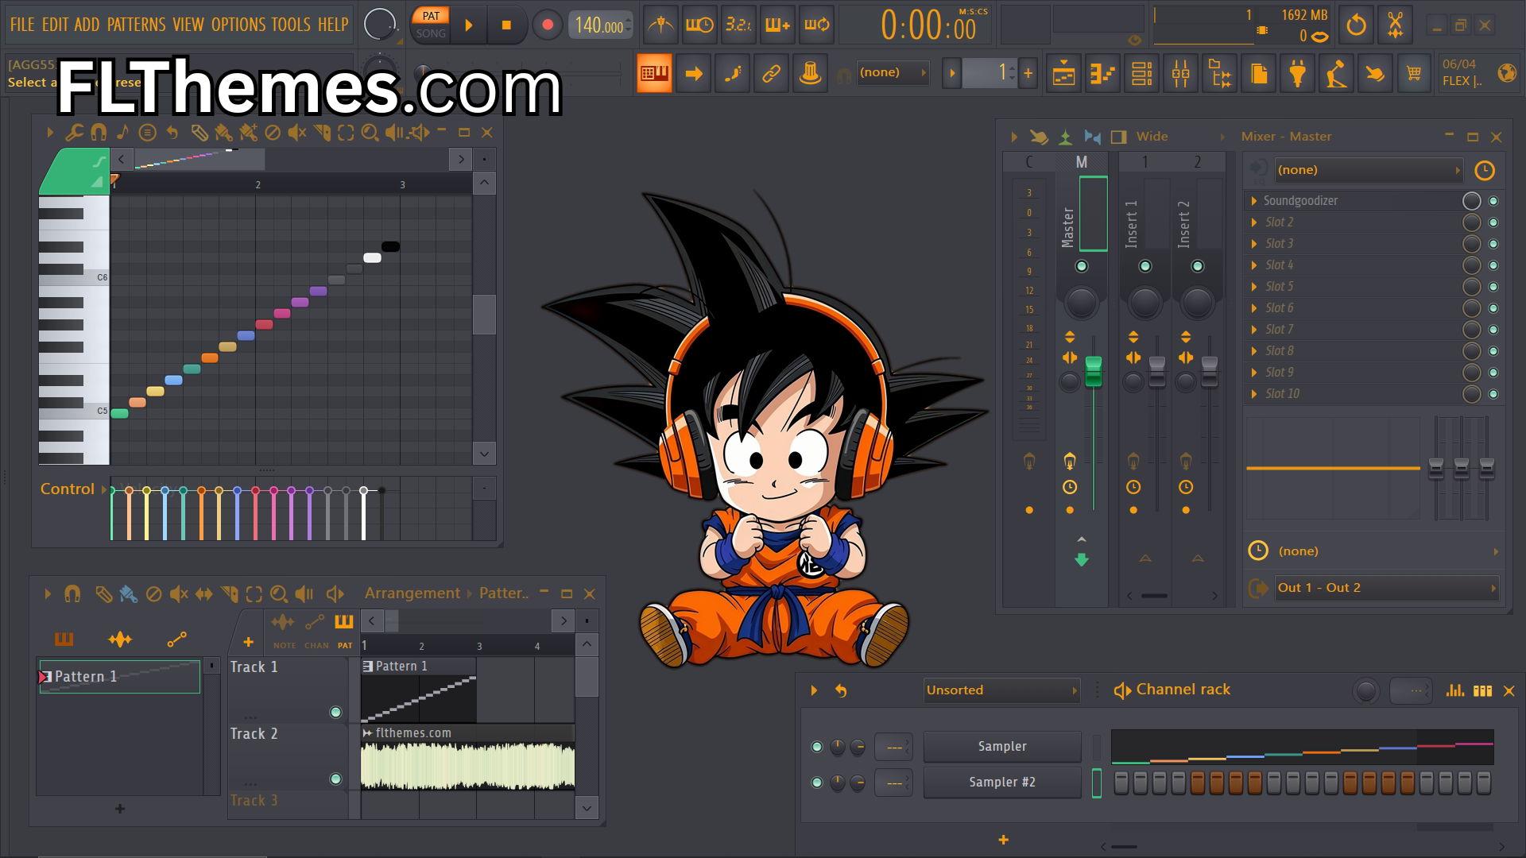The image size is (1526, 858).
Task: Expand Slot 5 options arrow in mixer
Action: pyautogui.click(x=1254, y=287)
